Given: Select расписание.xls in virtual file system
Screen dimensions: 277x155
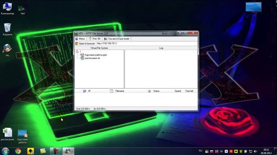Looking at the screenshot, I should (90, 58).
